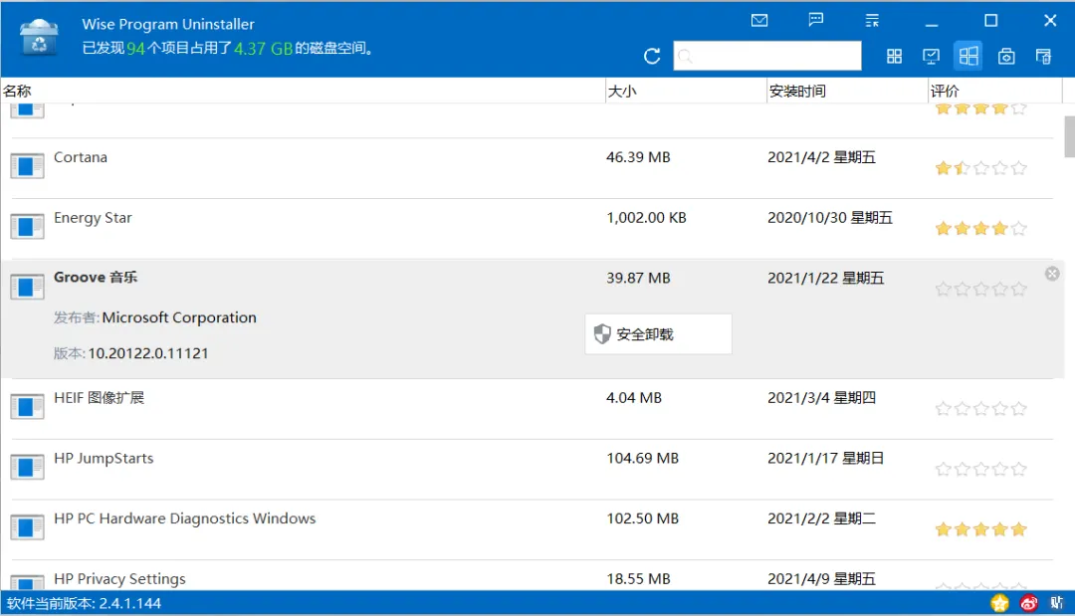Image resolution: width=1075 pixels, height=616 pixels.
Task: Click the Energy Star app icon
Action: [x=28, y=226]
